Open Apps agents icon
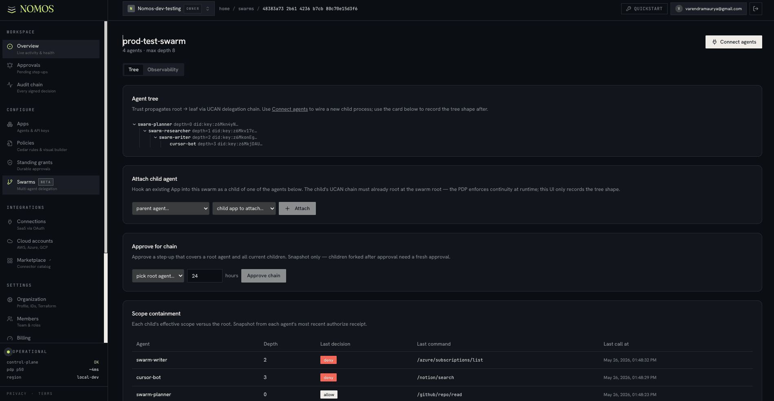774x401 pixels. pyautogui.click(x=10, y=124)
